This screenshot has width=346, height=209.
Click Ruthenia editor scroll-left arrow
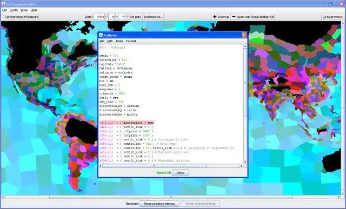point(101,166)
